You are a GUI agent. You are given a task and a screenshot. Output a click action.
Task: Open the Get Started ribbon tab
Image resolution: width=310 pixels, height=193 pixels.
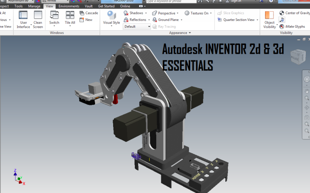click(x=106, y=6)
